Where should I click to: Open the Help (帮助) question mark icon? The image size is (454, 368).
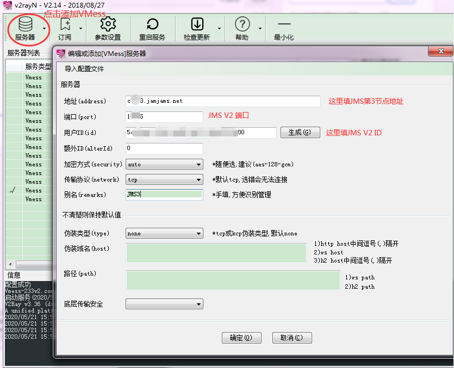pos(242,24)
